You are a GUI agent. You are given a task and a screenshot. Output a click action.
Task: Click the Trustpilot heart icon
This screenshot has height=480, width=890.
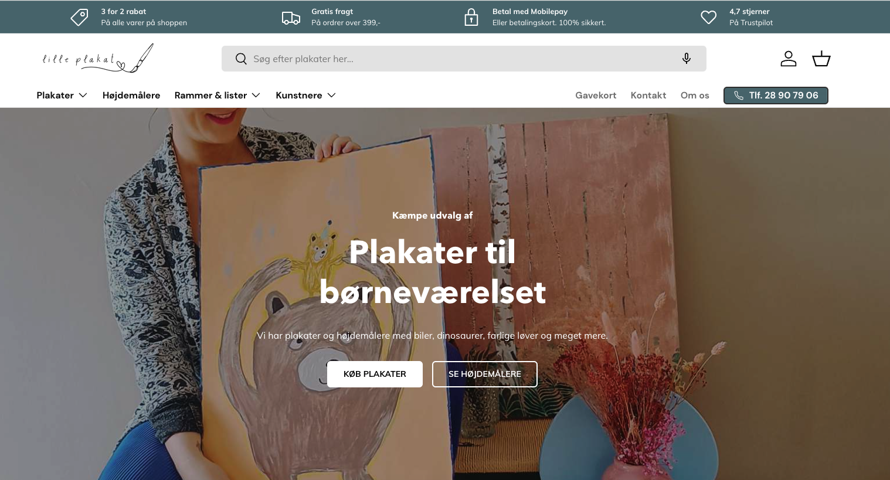[x=709, y=17]
